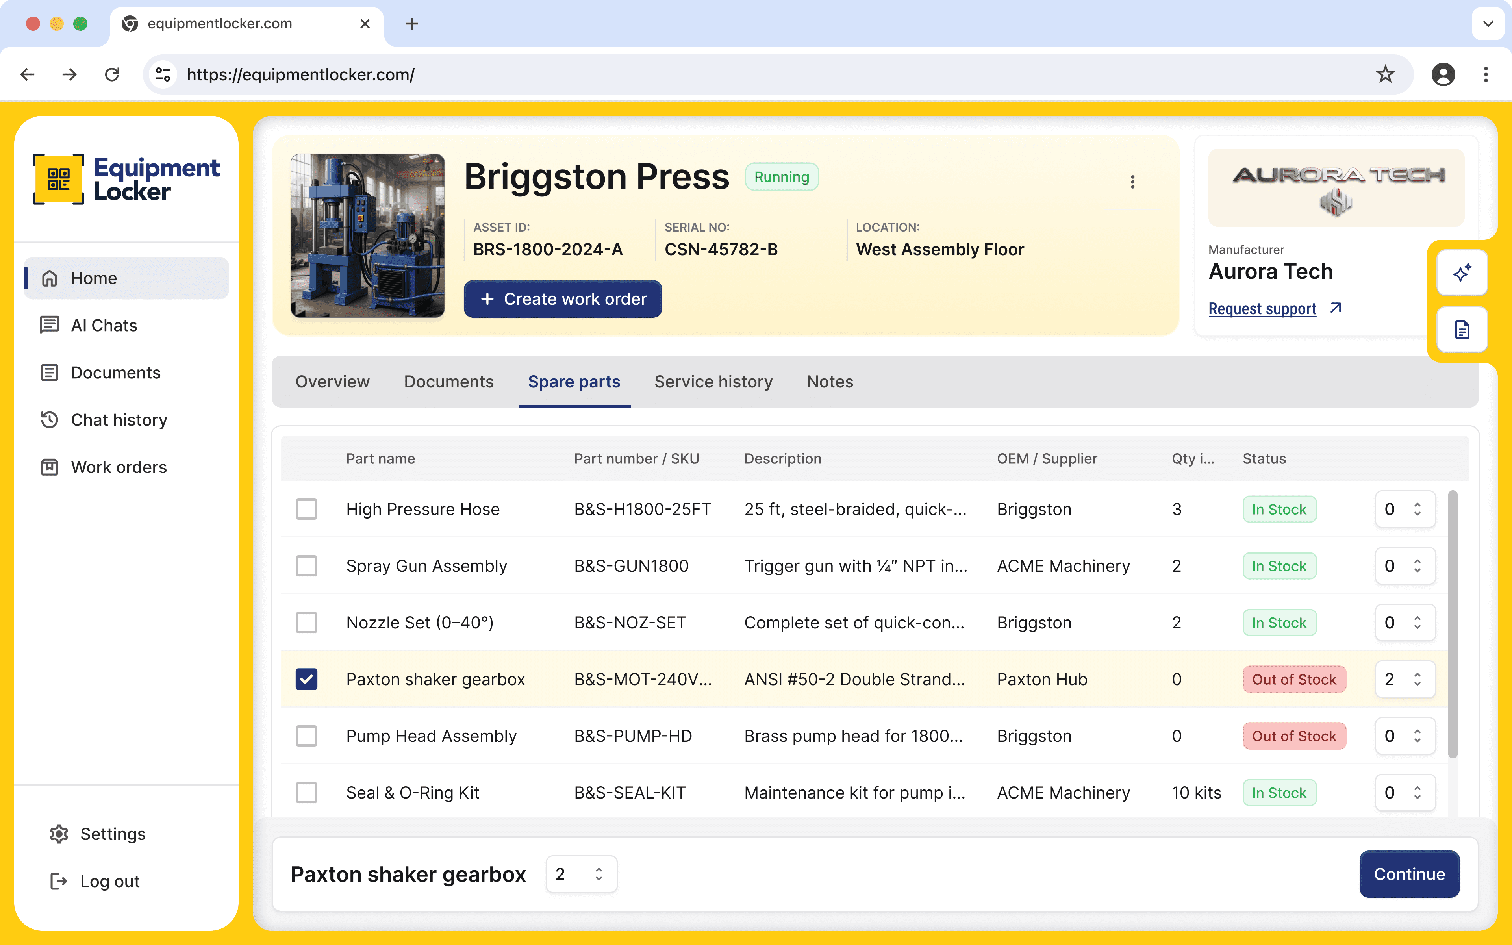Click the document icon on right edge
The image size is (1512, 945).
[x=1461, y=330]
